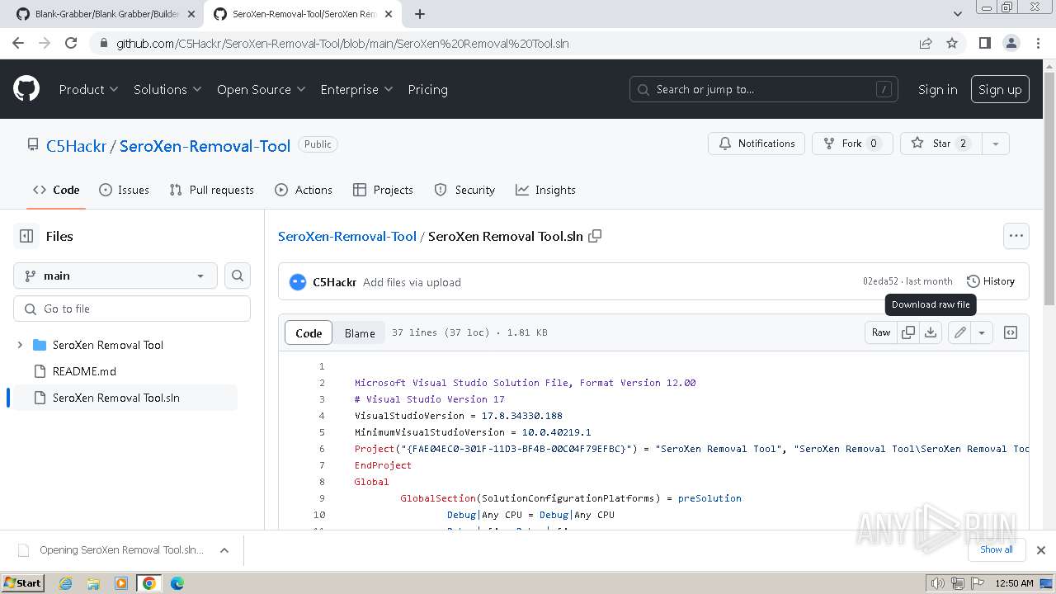The image size is (1056, 594).
Task: Open the more file actions ellipsis
Action: click(1016, 236)
